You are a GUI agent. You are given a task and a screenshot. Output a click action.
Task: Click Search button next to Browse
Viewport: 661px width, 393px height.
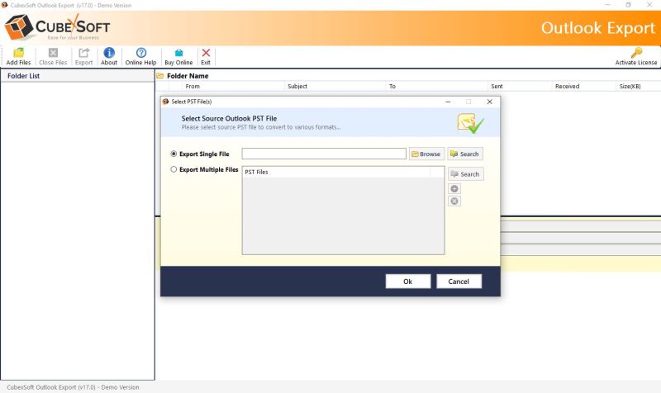(464, 154)
